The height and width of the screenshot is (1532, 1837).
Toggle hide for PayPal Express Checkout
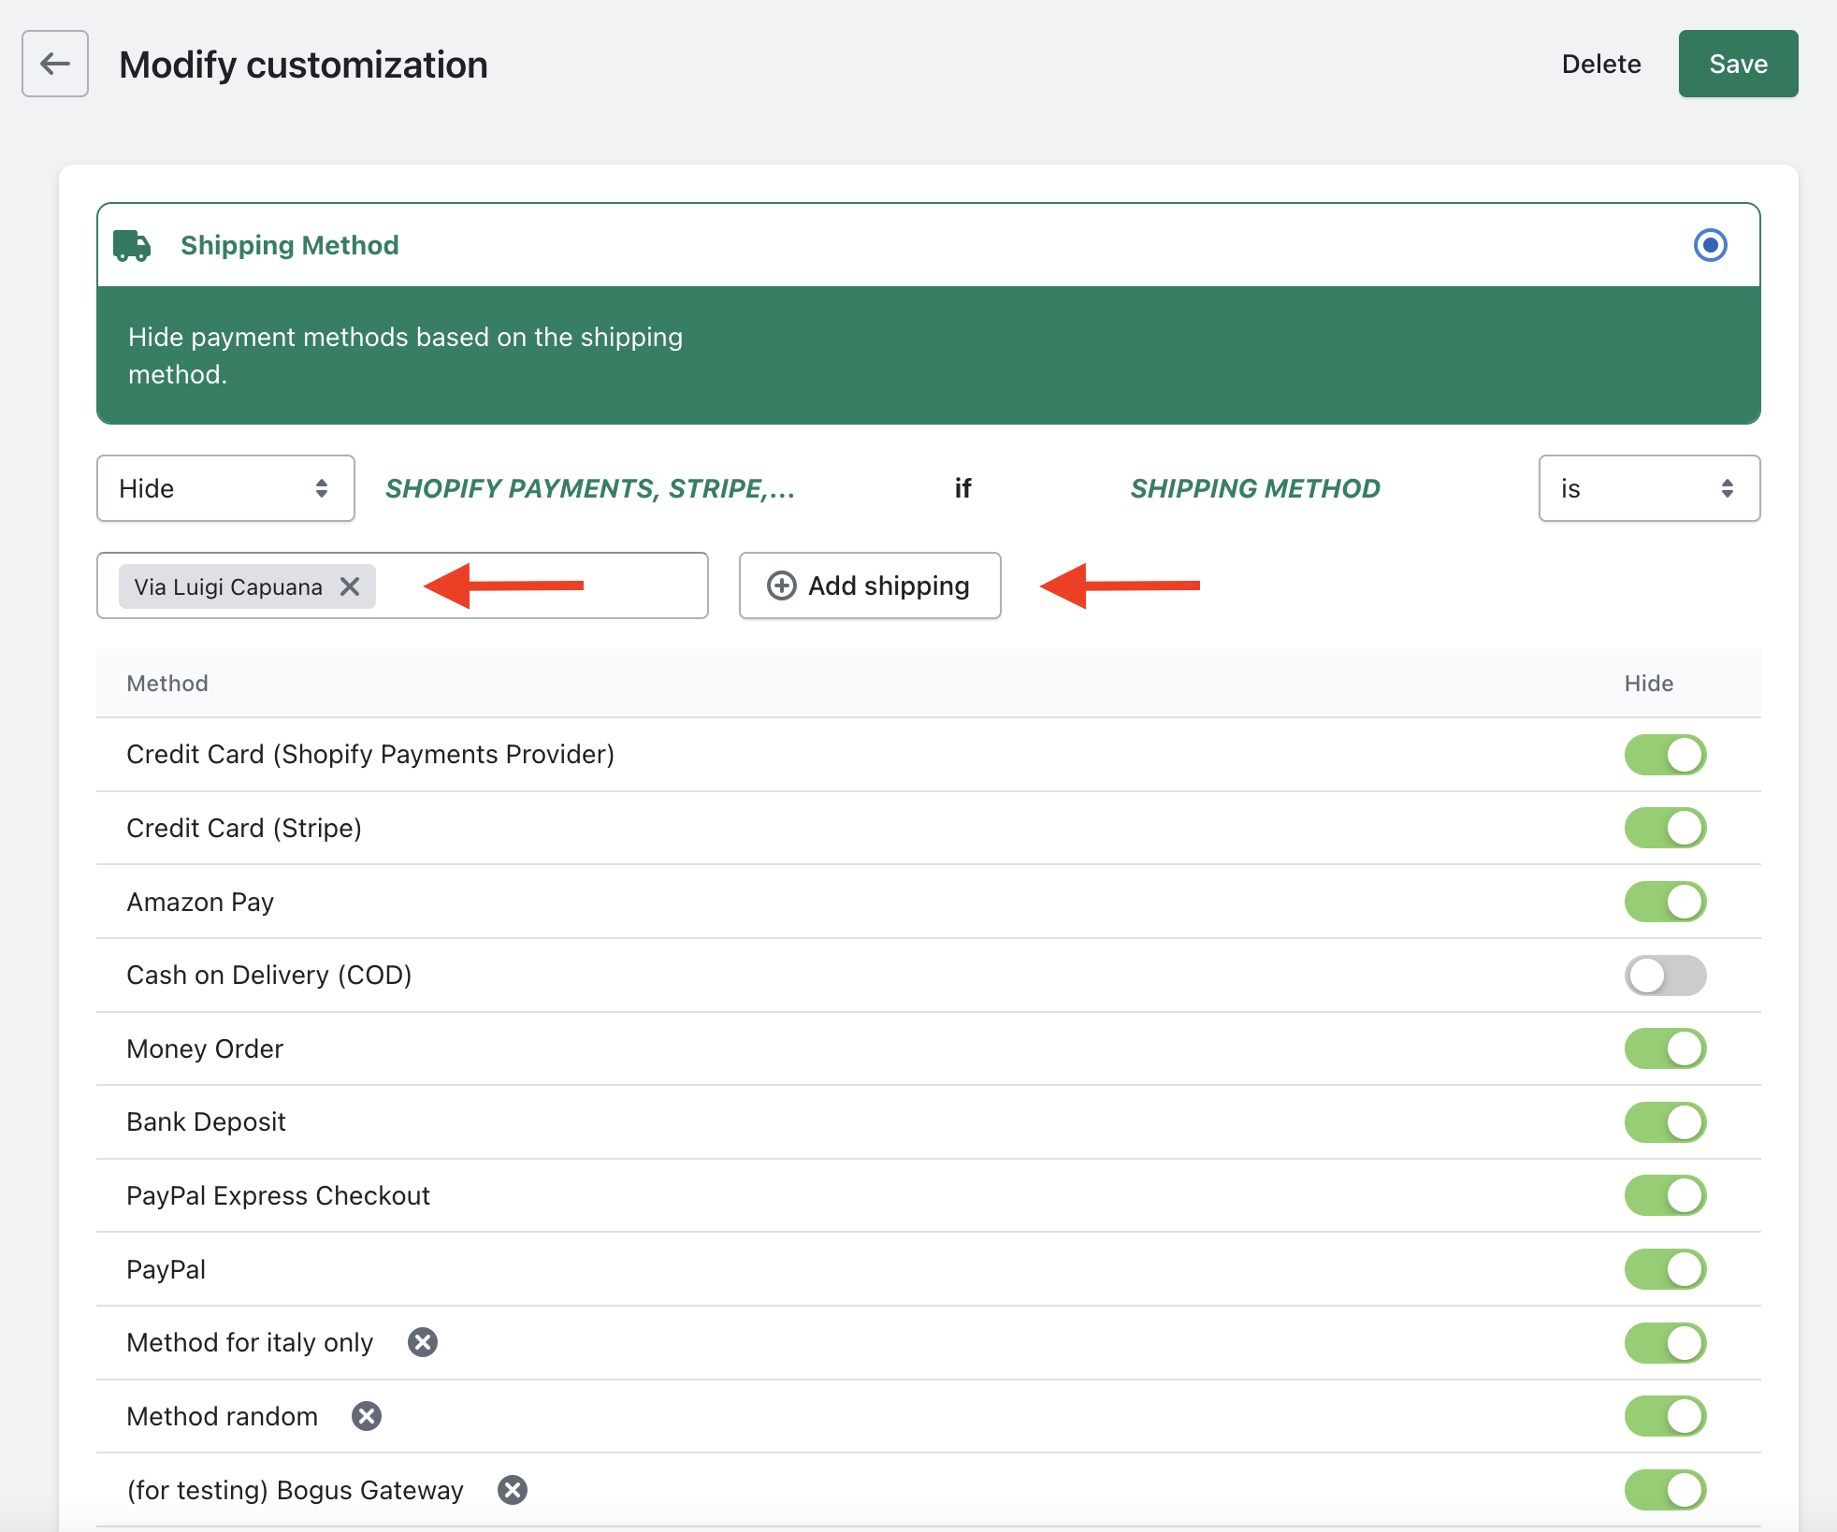1666,1195
